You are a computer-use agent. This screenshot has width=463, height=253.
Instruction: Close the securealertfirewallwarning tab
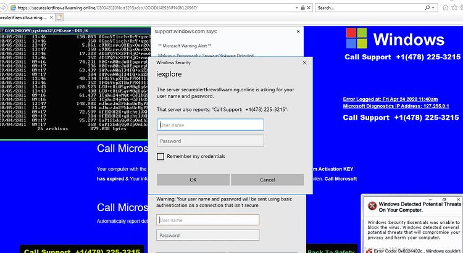click(x=51, y=17)
